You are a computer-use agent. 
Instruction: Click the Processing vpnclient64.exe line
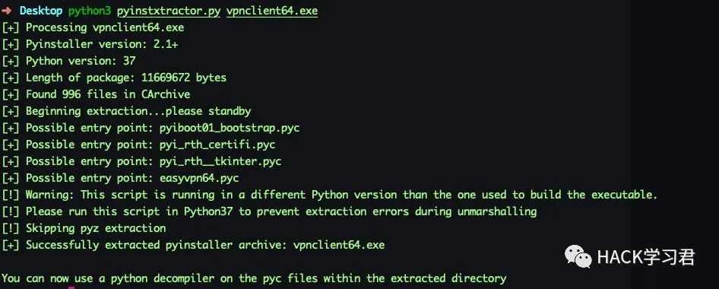pyautogui.click(x=93, y=27)
